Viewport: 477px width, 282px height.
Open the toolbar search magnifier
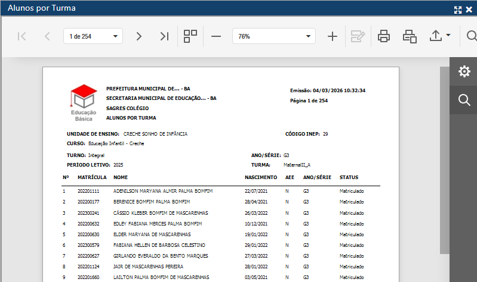click(x=471, y=36)
